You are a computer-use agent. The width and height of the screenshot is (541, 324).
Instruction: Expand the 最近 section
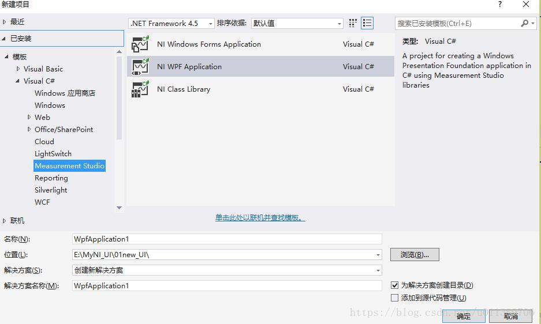coord(4,22)
